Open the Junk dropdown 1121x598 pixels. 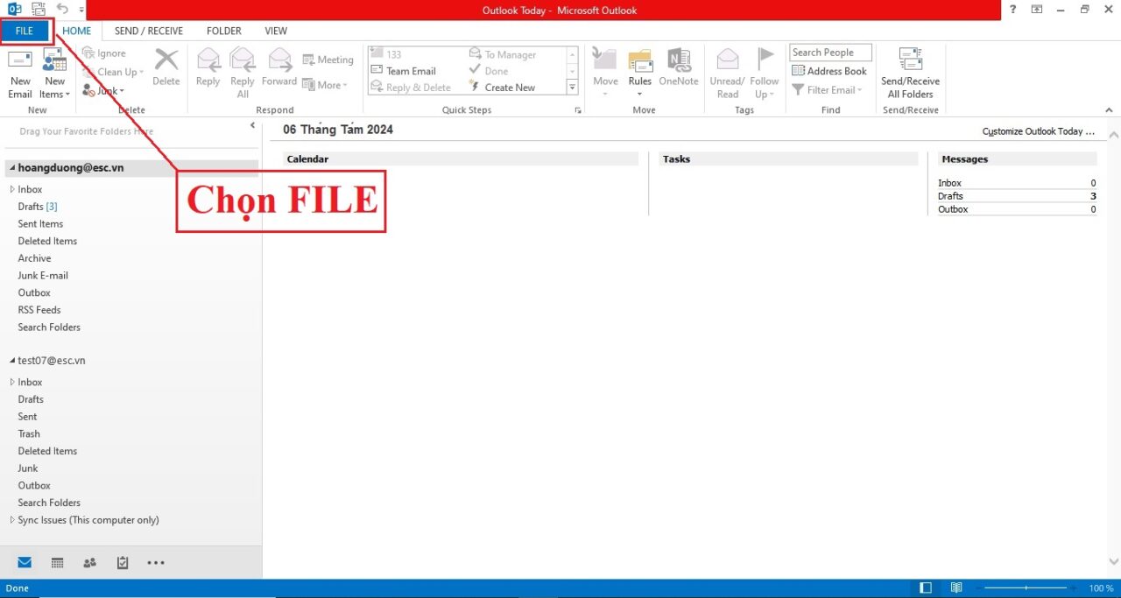[x=103, y=90]
